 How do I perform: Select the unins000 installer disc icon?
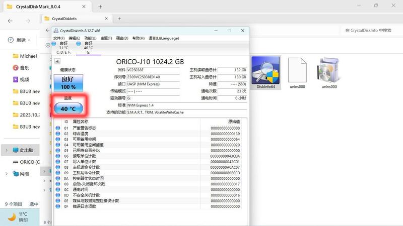[x=329, y=73]
